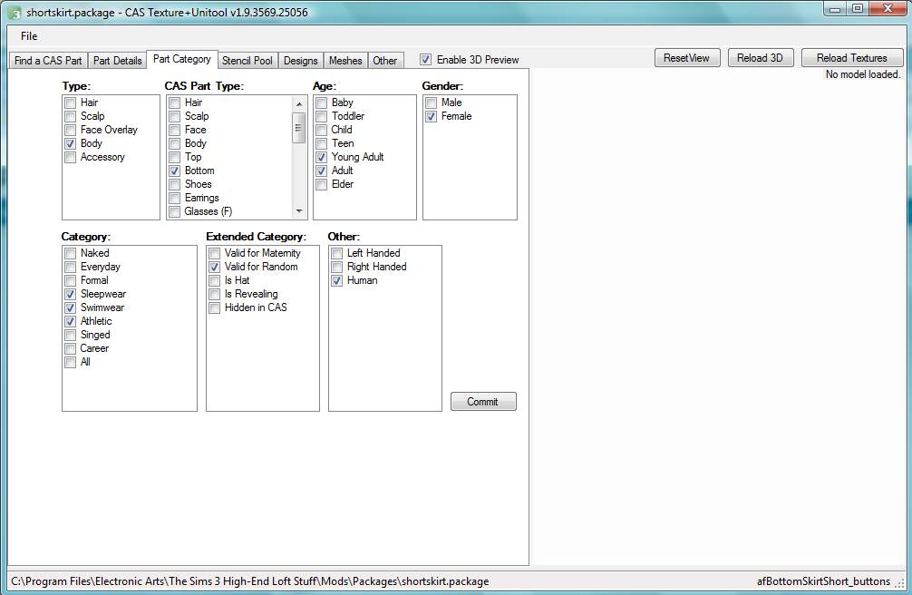Click the ResetView button
Viewport: 912px width, 595px height.
pyautogui.click(x=687, y=58)
